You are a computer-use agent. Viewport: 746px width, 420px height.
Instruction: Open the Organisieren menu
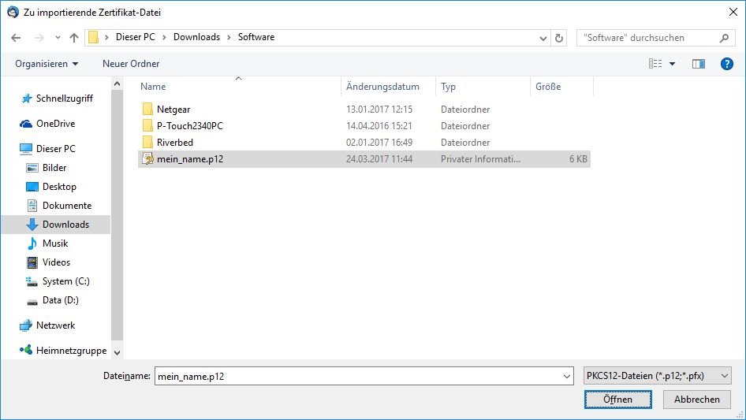pyautogui.click(x=47, y=64)
